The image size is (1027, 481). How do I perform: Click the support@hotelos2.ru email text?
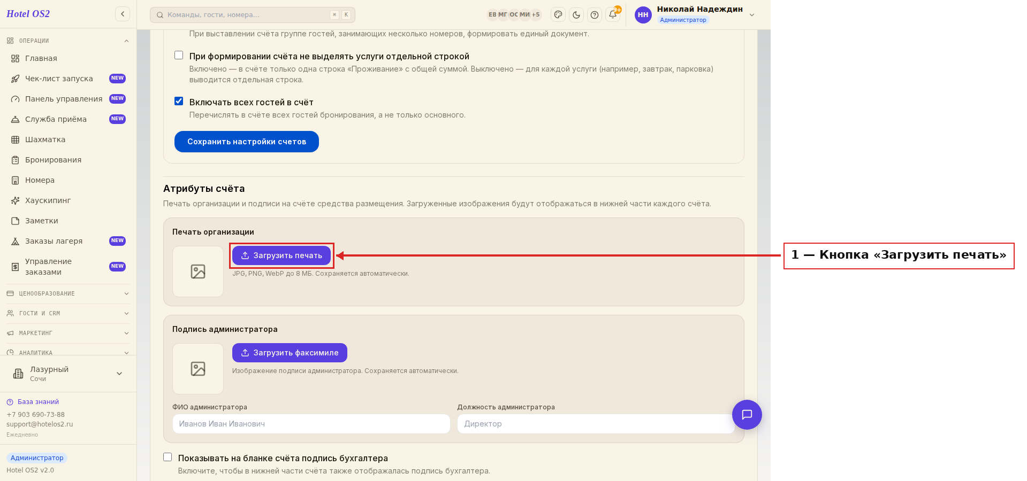pos(40,424)
